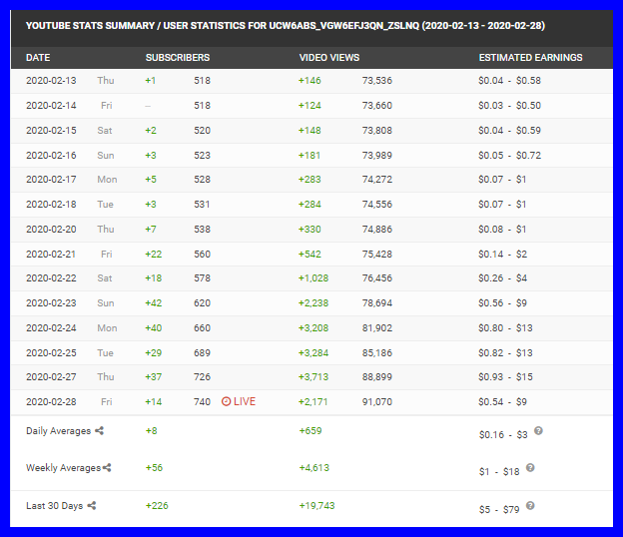This screenshot has width=623, height=537.
Task: Click the ESTIMATED EARNINGS column header
Action: point(531,58)
